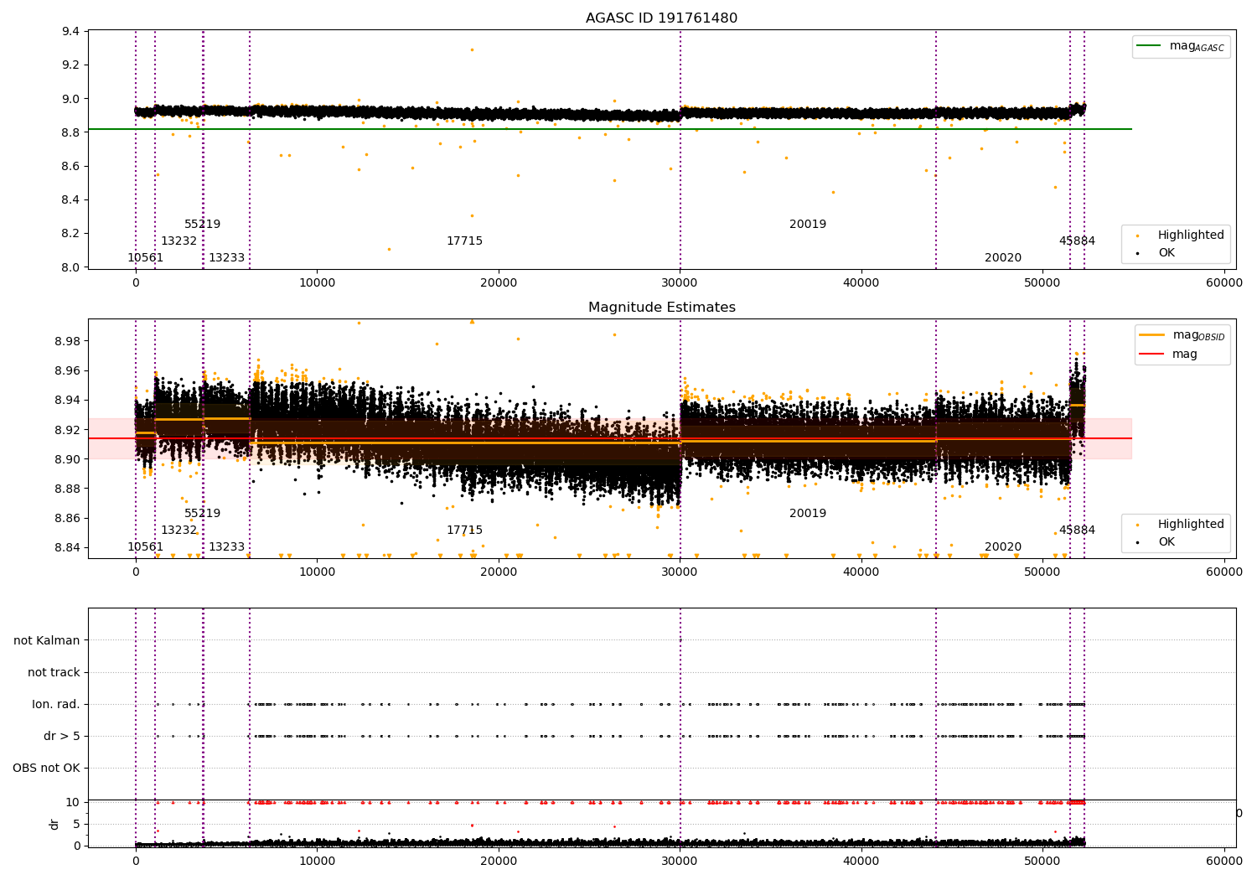This screenshot has height=880, width=1257.
Task: Click the red line sample in middle plot legend
Action: [1153, 354]
